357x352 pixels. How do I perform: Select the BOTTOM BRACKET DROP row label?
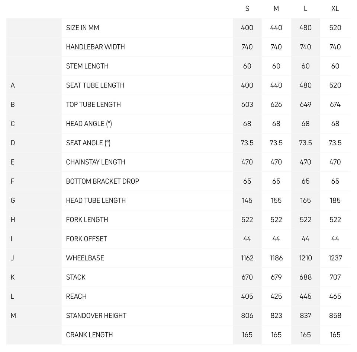tap(102, 181)
